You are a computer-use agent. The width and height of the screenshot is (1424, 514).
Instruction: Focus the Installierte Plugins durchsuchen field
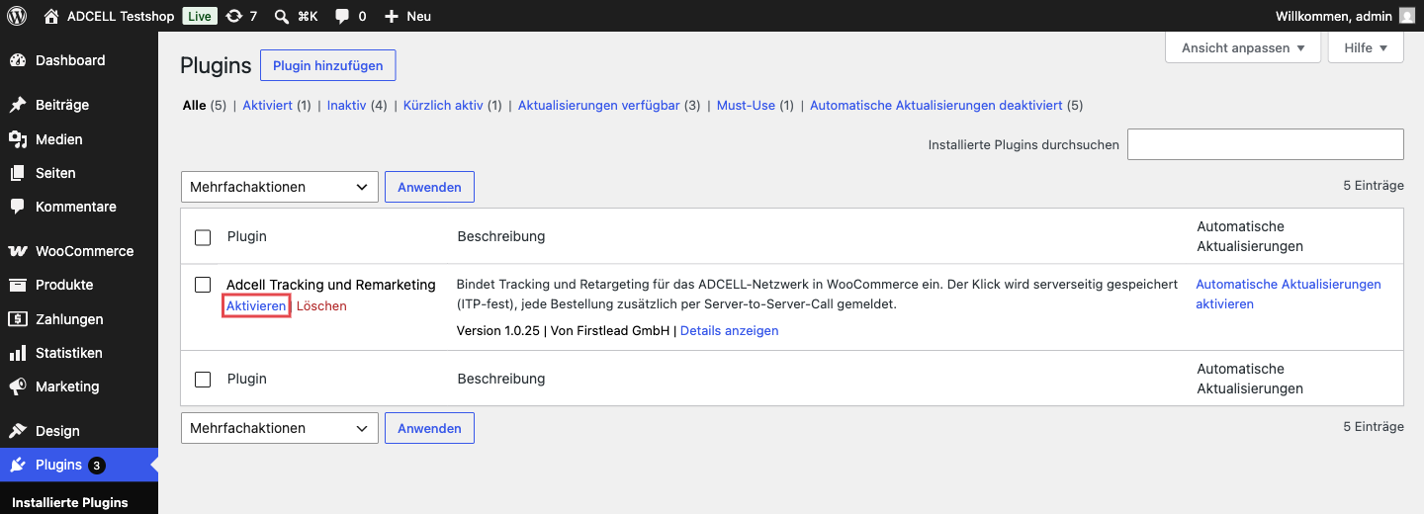click(x=1266, y=144)
